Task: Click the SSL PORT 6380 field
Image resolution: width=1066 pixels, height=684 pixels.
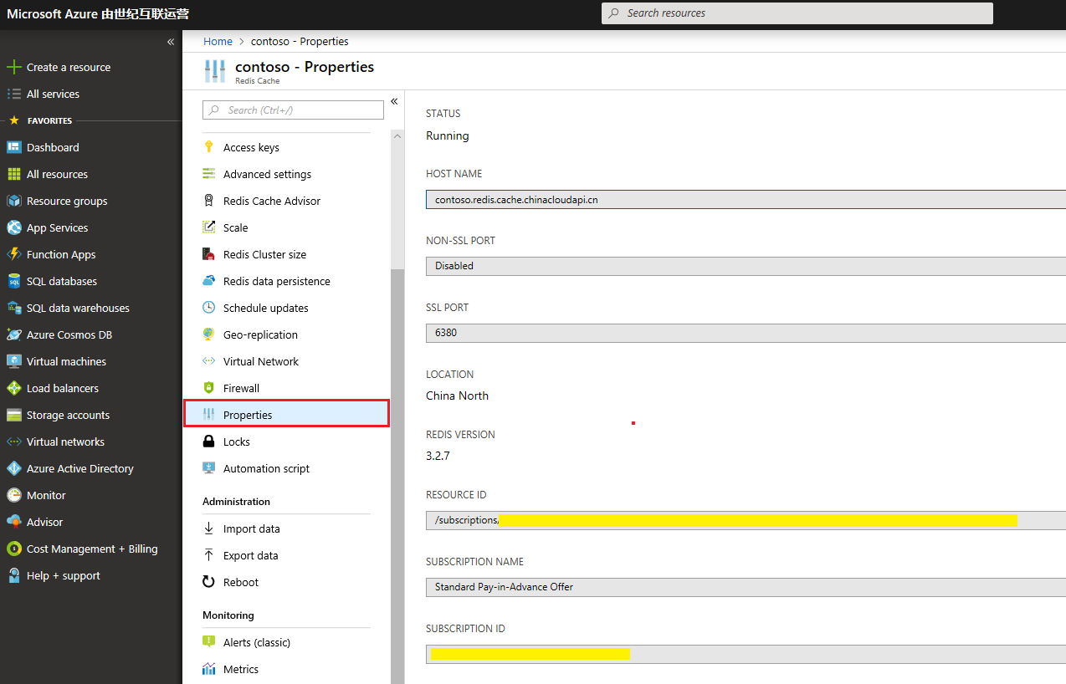Action: coord(746,333)
